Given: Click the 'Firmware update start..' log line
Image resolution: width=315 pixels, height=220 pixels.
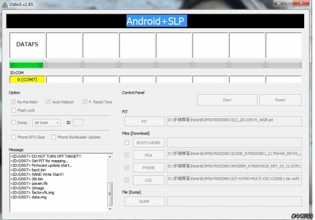Looking at the screenshot, I should [x=41, y=165].
